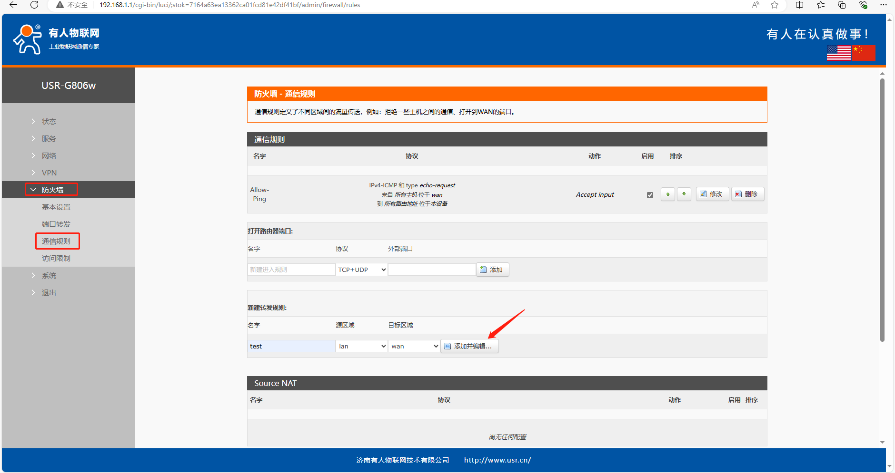
Task: Click the move-down arrow for Allow-Ping rule
Action: pyautogui.click(x=684, y=194)
